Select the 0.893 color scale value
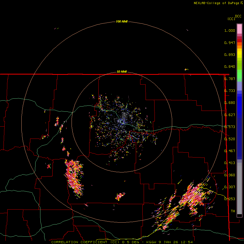Screen dimensions: 244x244 tap(230, 54)
